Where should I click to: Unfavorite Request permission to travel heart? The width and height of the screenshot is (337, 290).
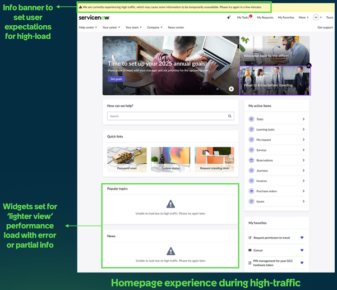pyautogui.click(x=302, y=237)
